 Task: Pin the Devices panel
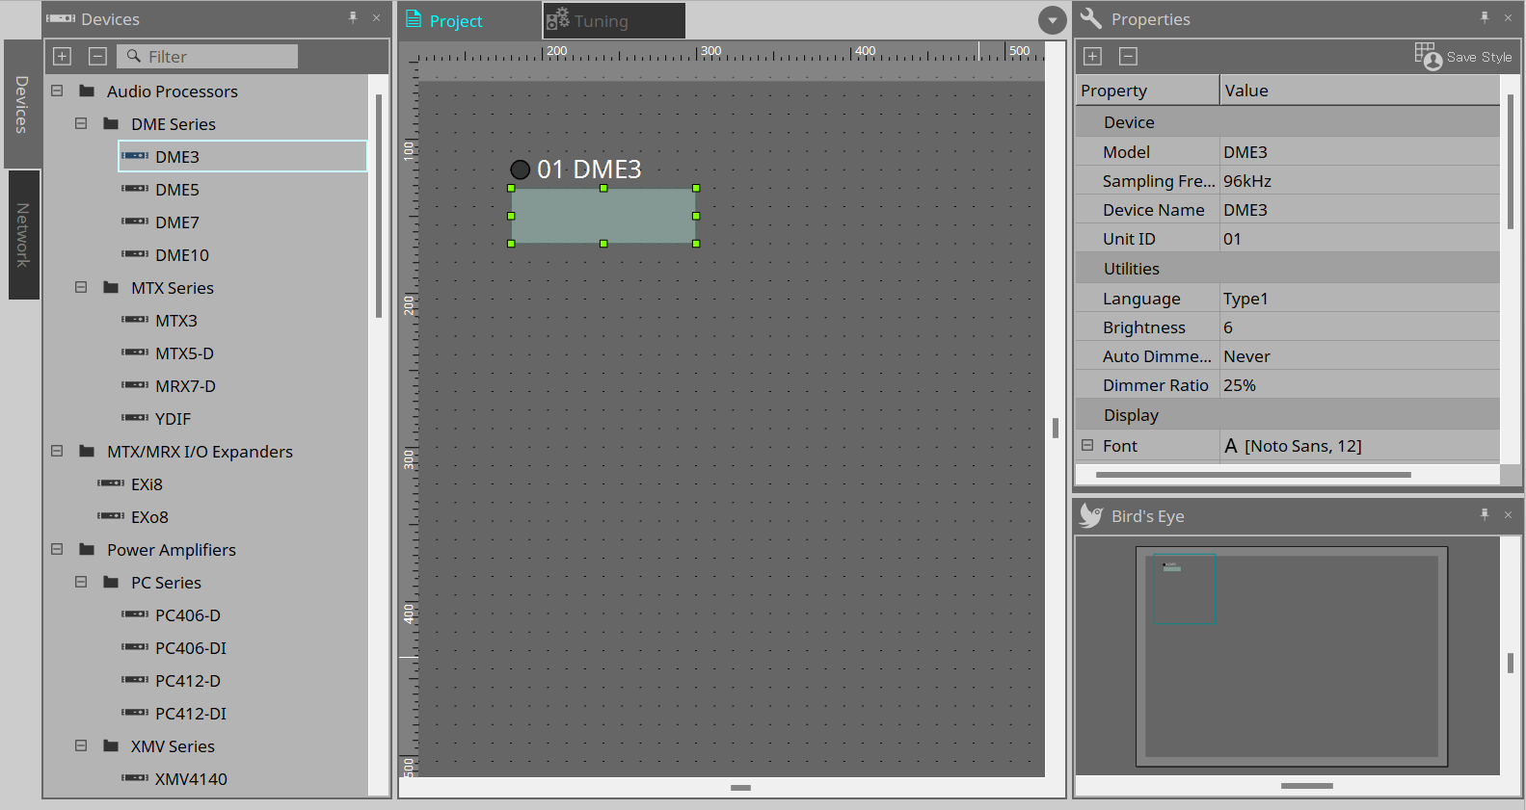[x=353, y=18]
